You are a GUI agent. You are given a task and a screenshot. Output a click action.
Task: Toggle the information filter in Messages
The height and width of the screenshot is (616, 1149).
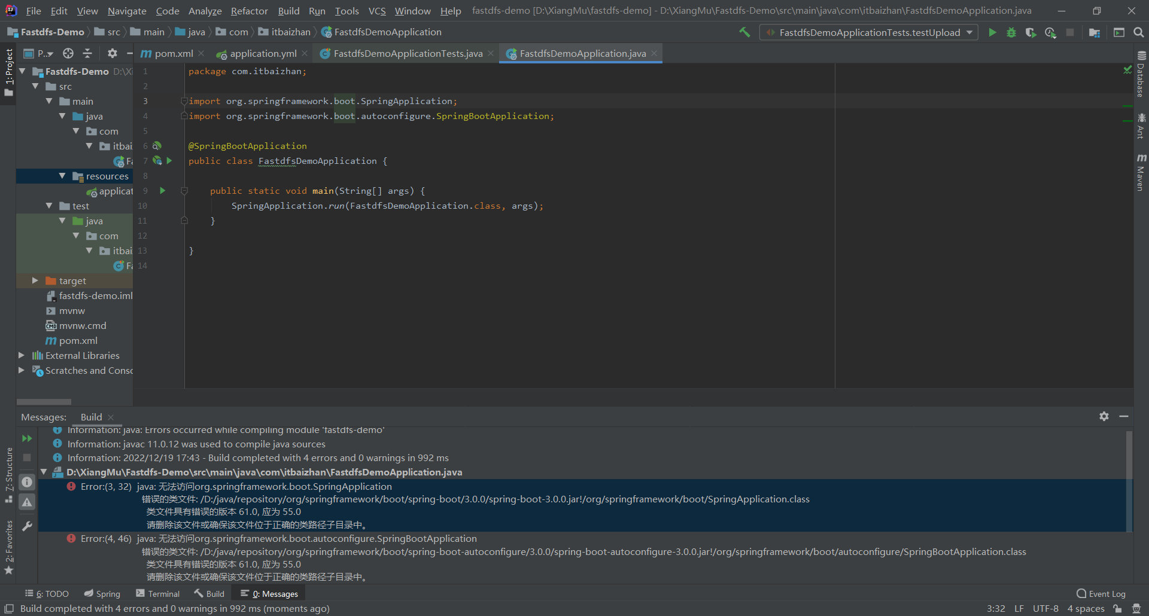click(x=27, y=481)
